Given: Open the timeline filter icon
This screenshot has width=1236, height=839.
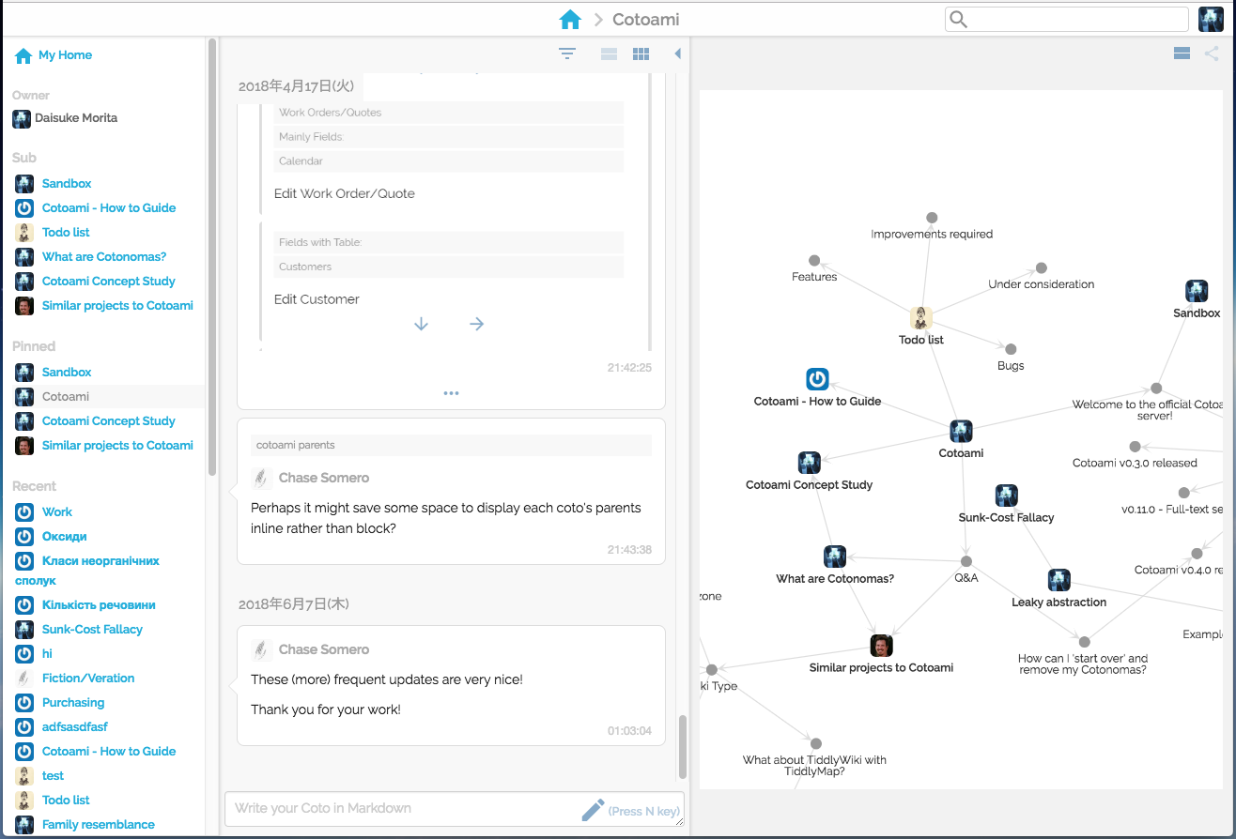Looking at the screenshot, I should click(x=567, y=53).
